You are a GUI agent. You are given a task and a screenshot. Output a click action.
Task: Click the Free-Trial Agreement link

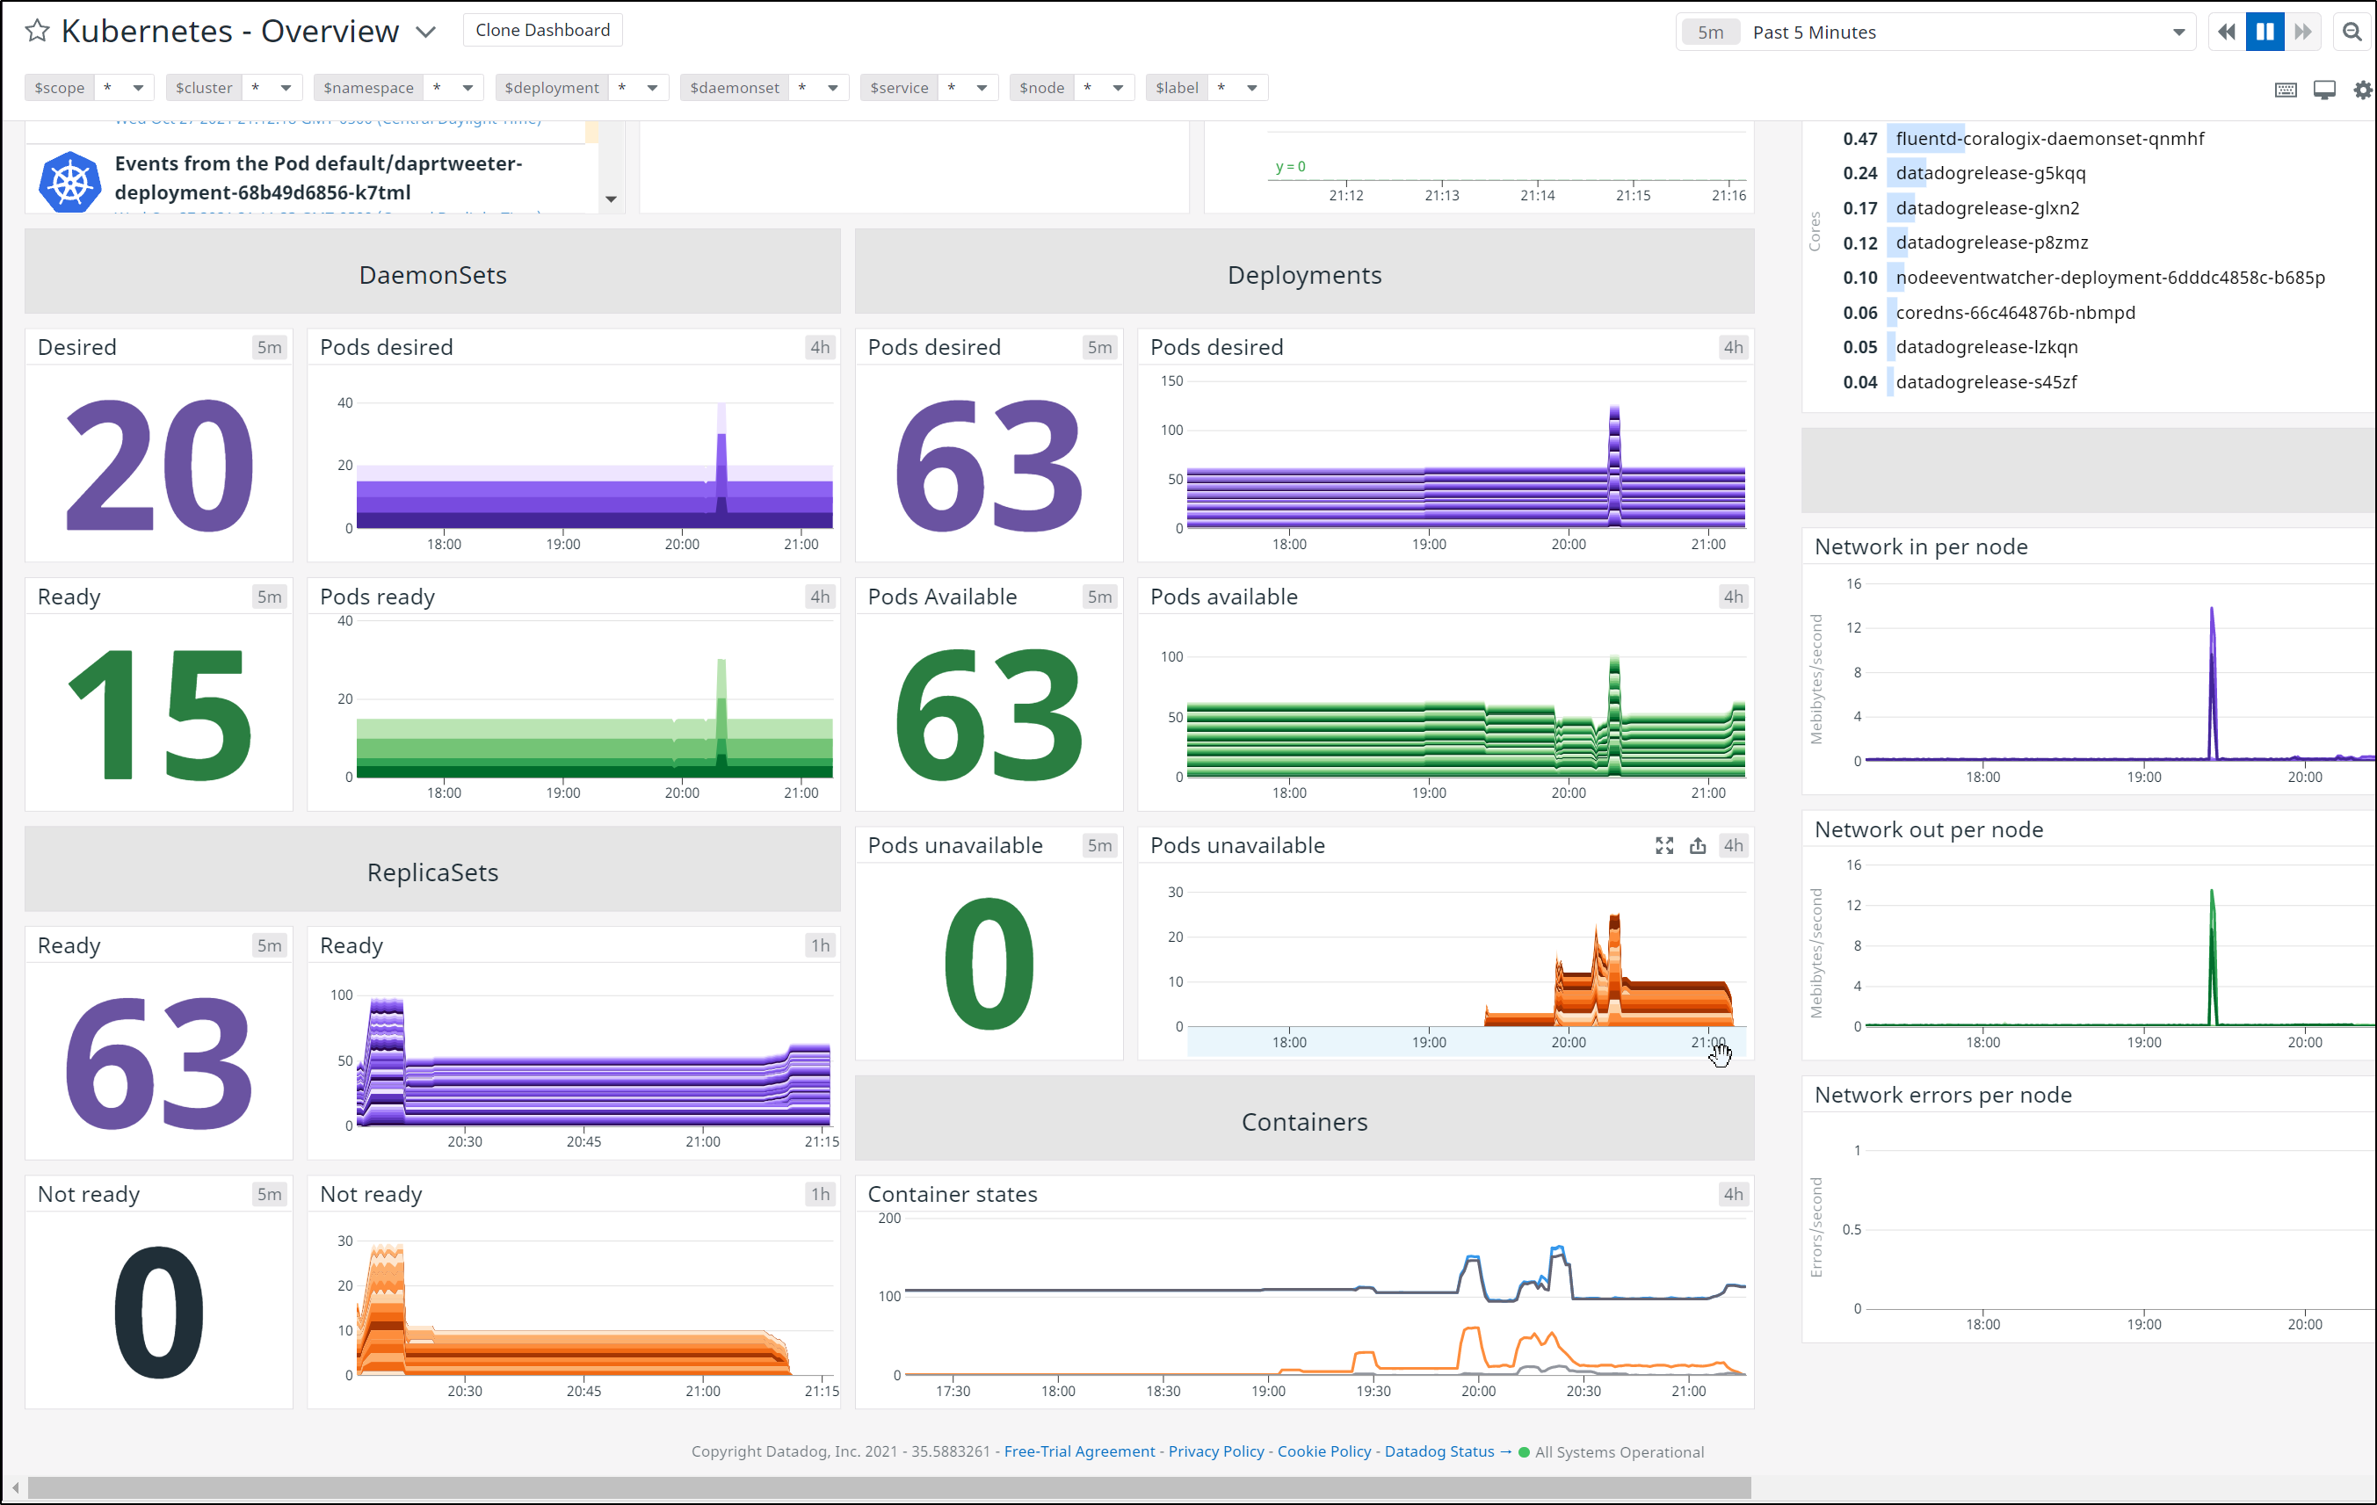point(1079,1451)
